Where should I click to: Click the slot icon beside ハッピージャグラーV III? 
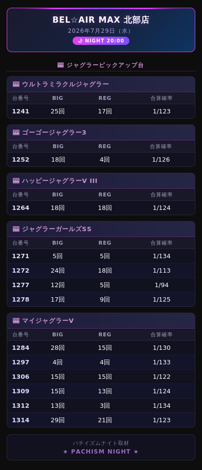(x=16, y=181)
